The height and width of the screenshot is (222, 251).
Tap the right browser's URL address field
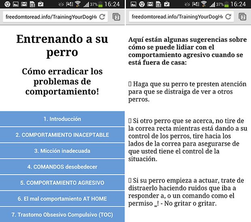point(181,17)
